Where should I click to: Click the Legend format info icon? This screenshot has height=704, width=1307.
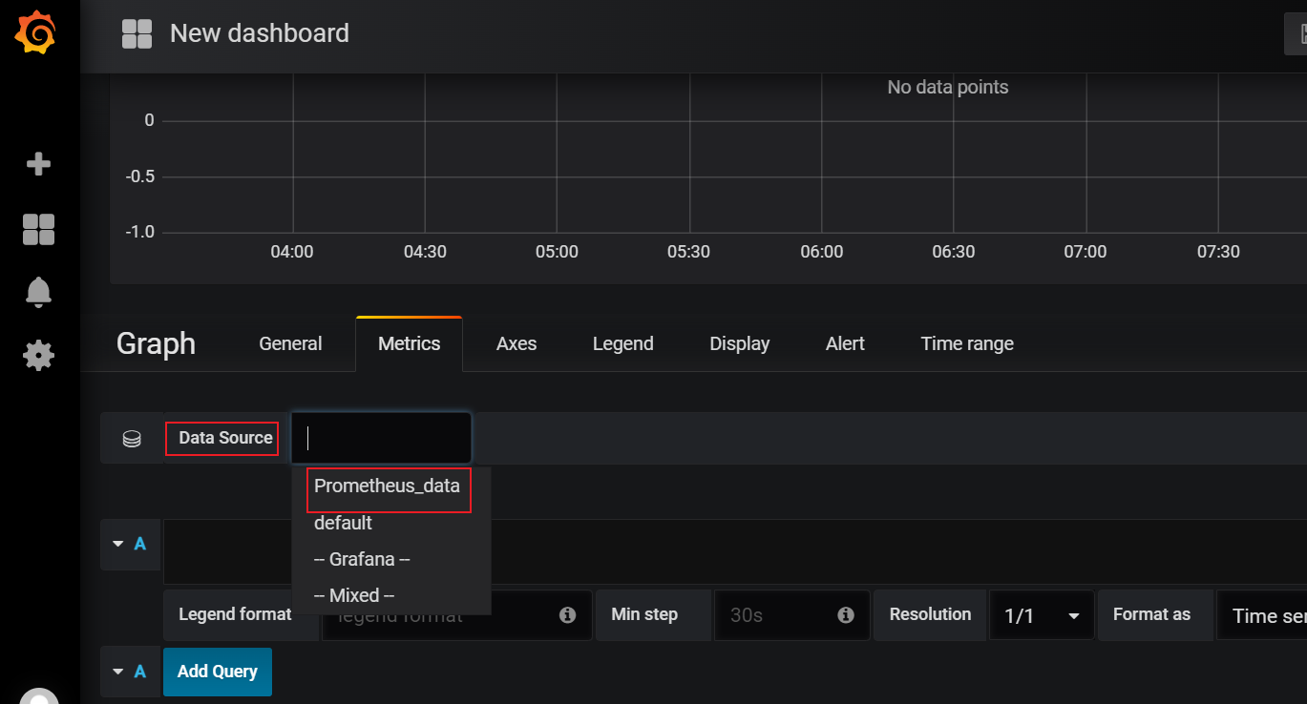[x=567, y=615]
